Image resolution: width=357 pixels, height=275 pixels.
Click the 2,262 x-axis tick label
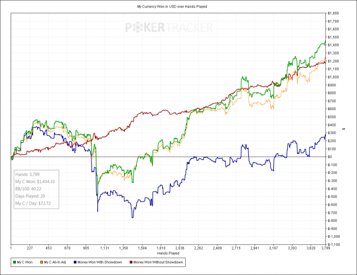198,248
